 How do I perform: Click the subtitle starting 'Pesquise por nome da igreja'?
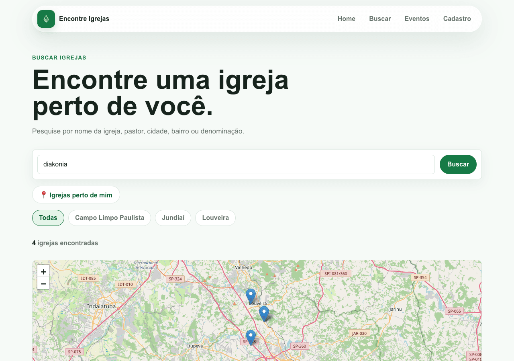138,131
